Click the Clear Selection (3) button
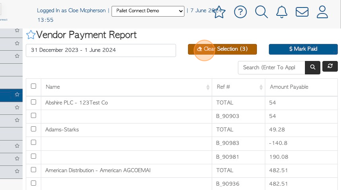Viewport: 341px width, 190px height. click(222, 49)
